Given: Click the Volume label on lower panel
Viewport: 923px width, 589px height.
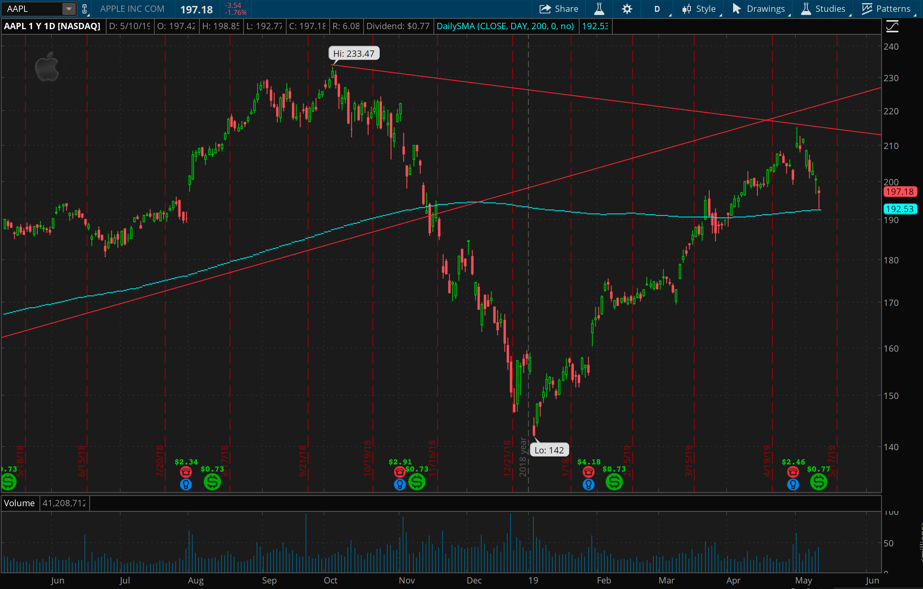Looking at the screenshot, I should 19,503.
